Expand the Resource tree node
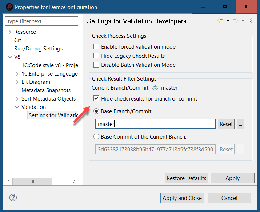Image resolution: width=260 pixels, height=212 pixels. 10,32
